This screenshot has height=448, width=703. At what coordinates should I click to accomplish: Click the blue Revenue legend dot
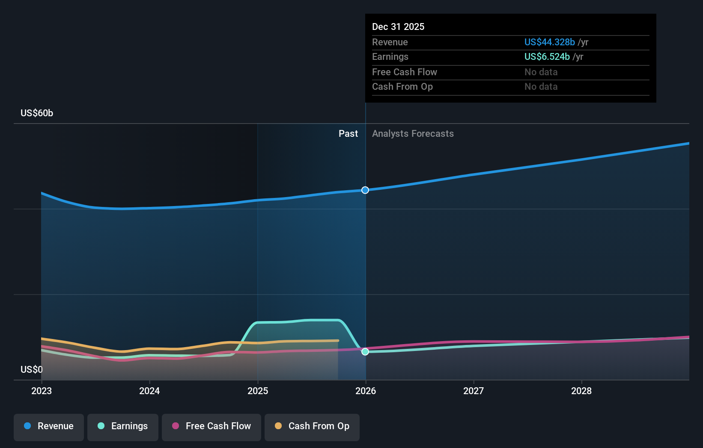pyautogui.click(x=27, y=426)
